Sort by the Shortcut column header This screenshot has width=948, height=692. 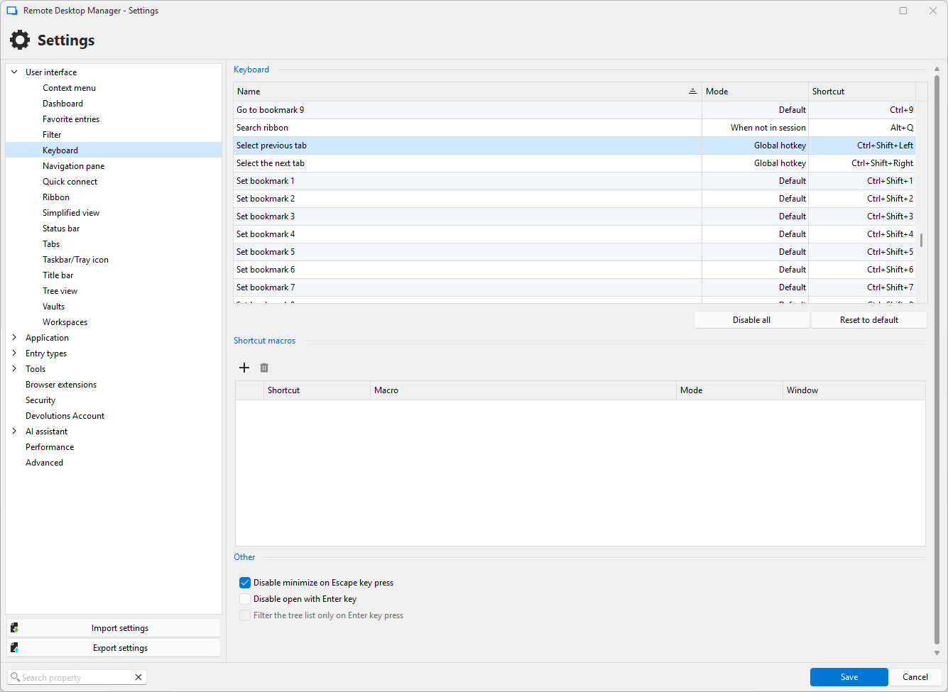(862, 92)
